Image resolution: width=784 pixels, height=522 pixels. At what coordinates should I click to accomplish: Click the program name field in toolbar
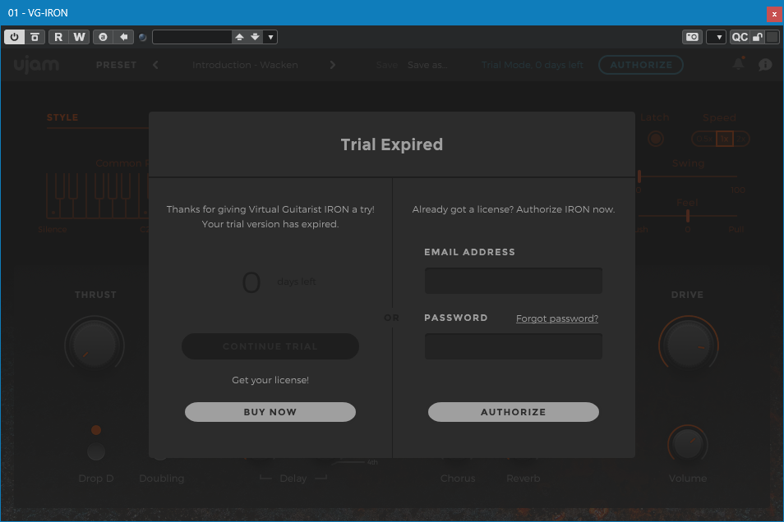click(191, 37)
